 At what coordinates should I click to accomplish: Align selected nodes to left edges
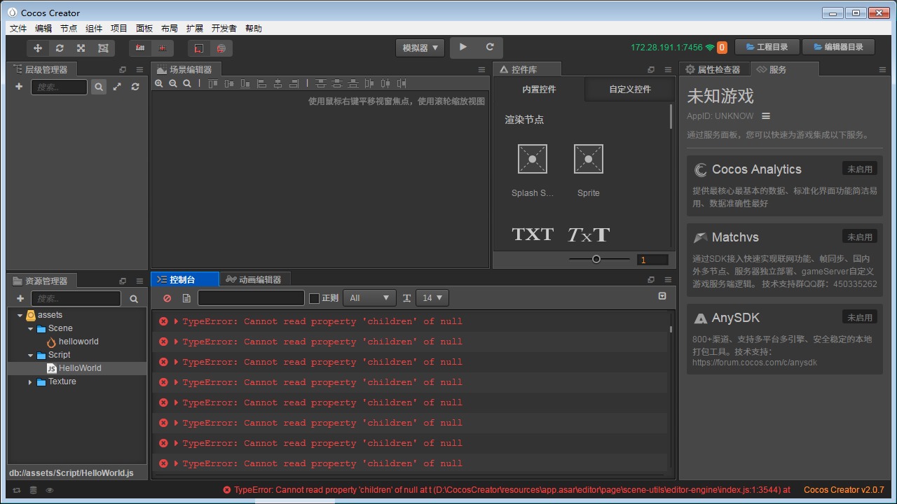pyautogui.click(x=261, y=83)
